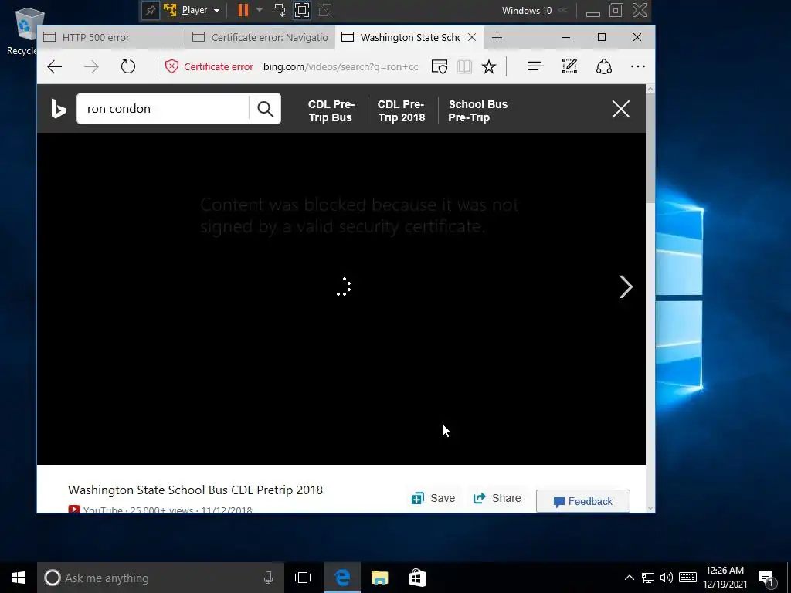Open the Windows Start menu

click(19, 578)
